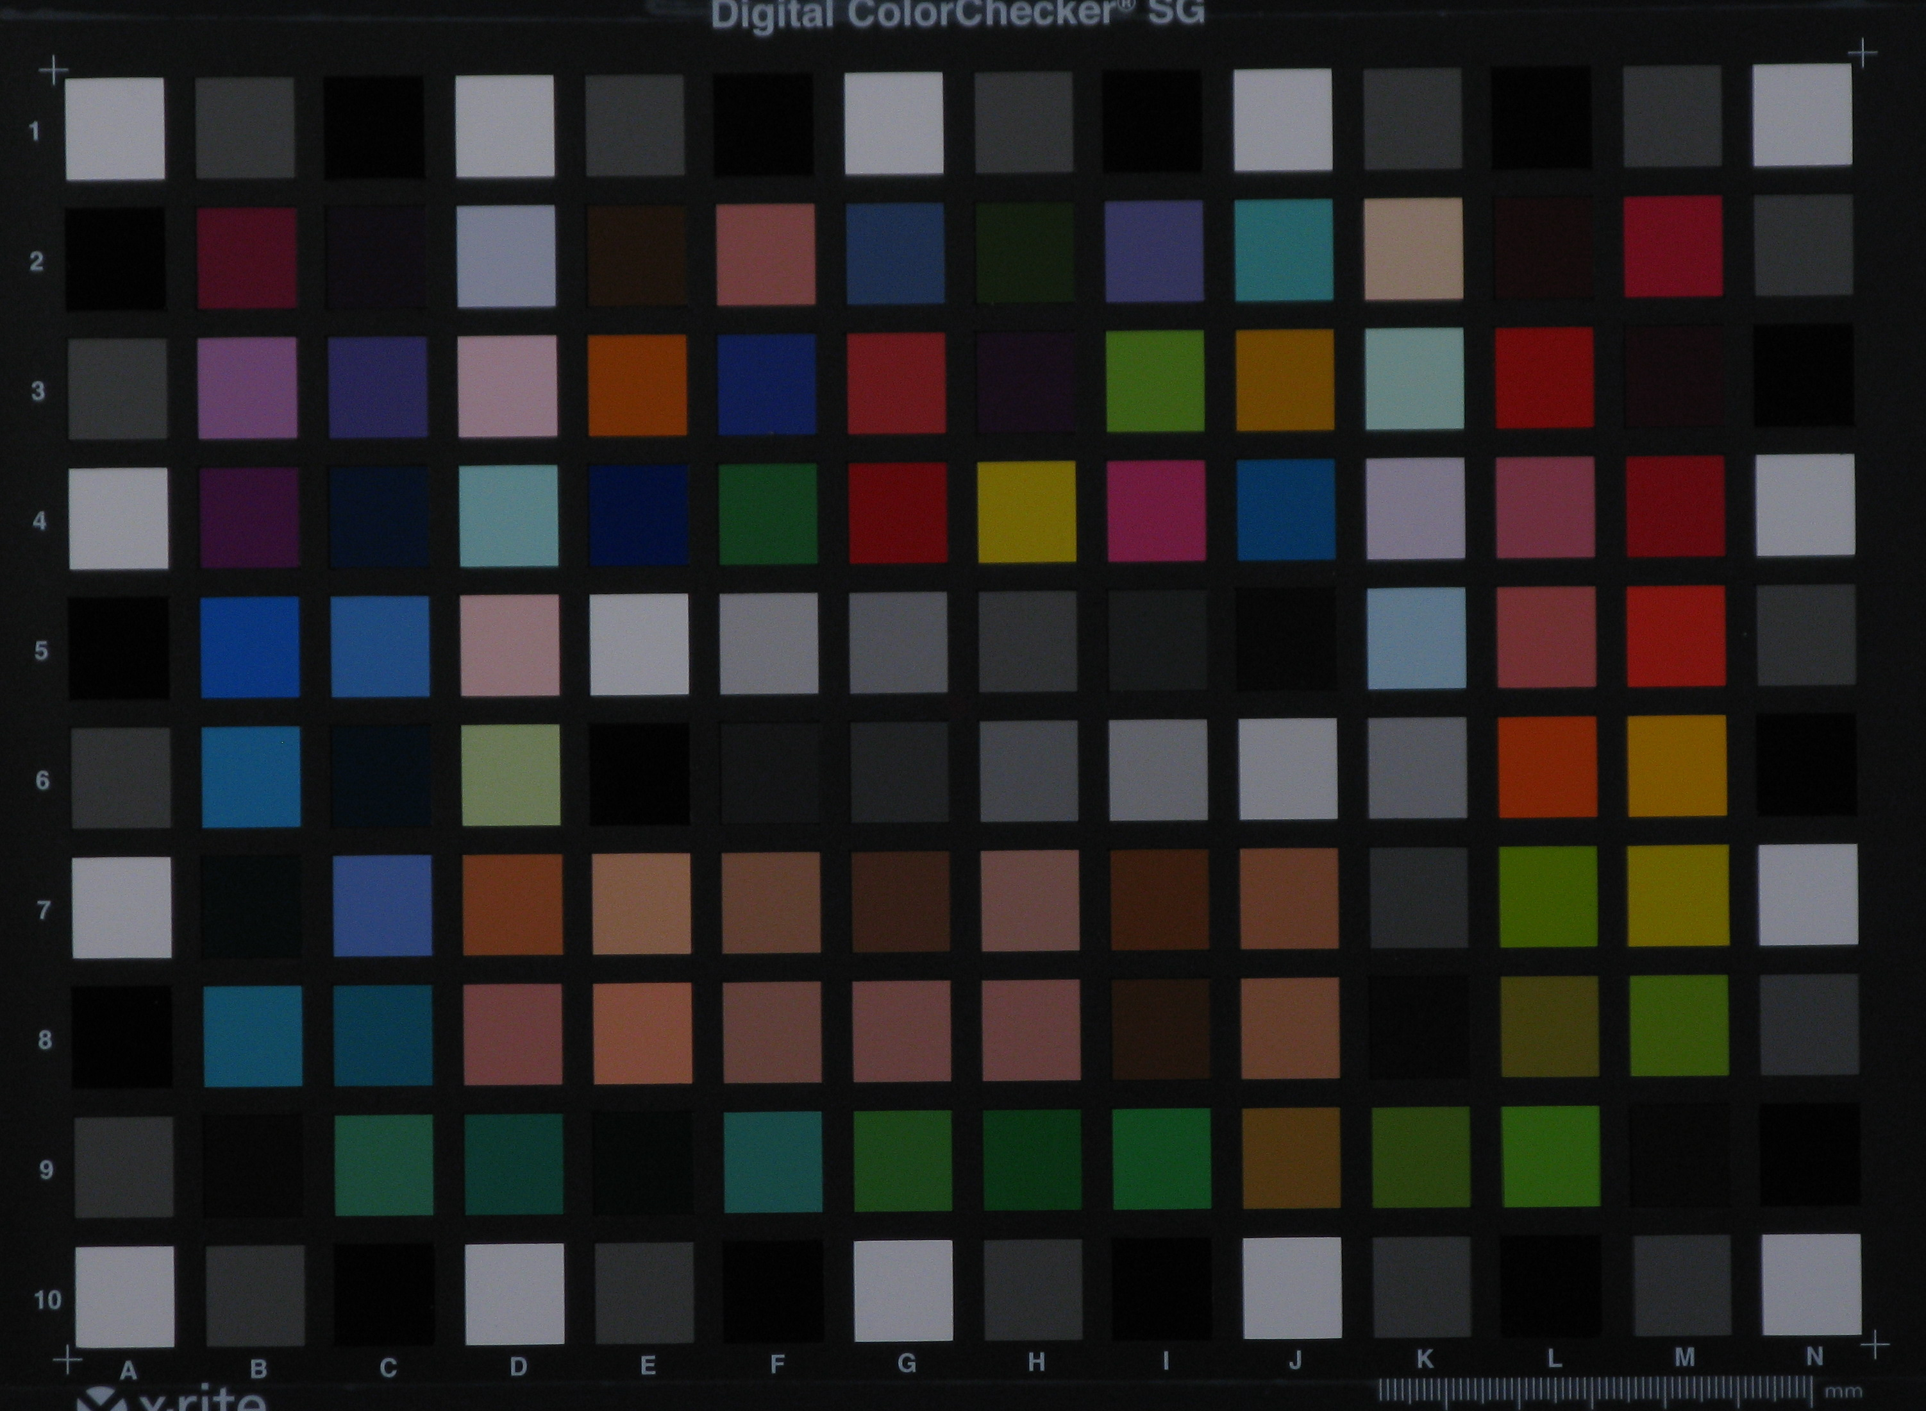
Task: Pick the forest green swatch at F4
Action: point(767,514)
